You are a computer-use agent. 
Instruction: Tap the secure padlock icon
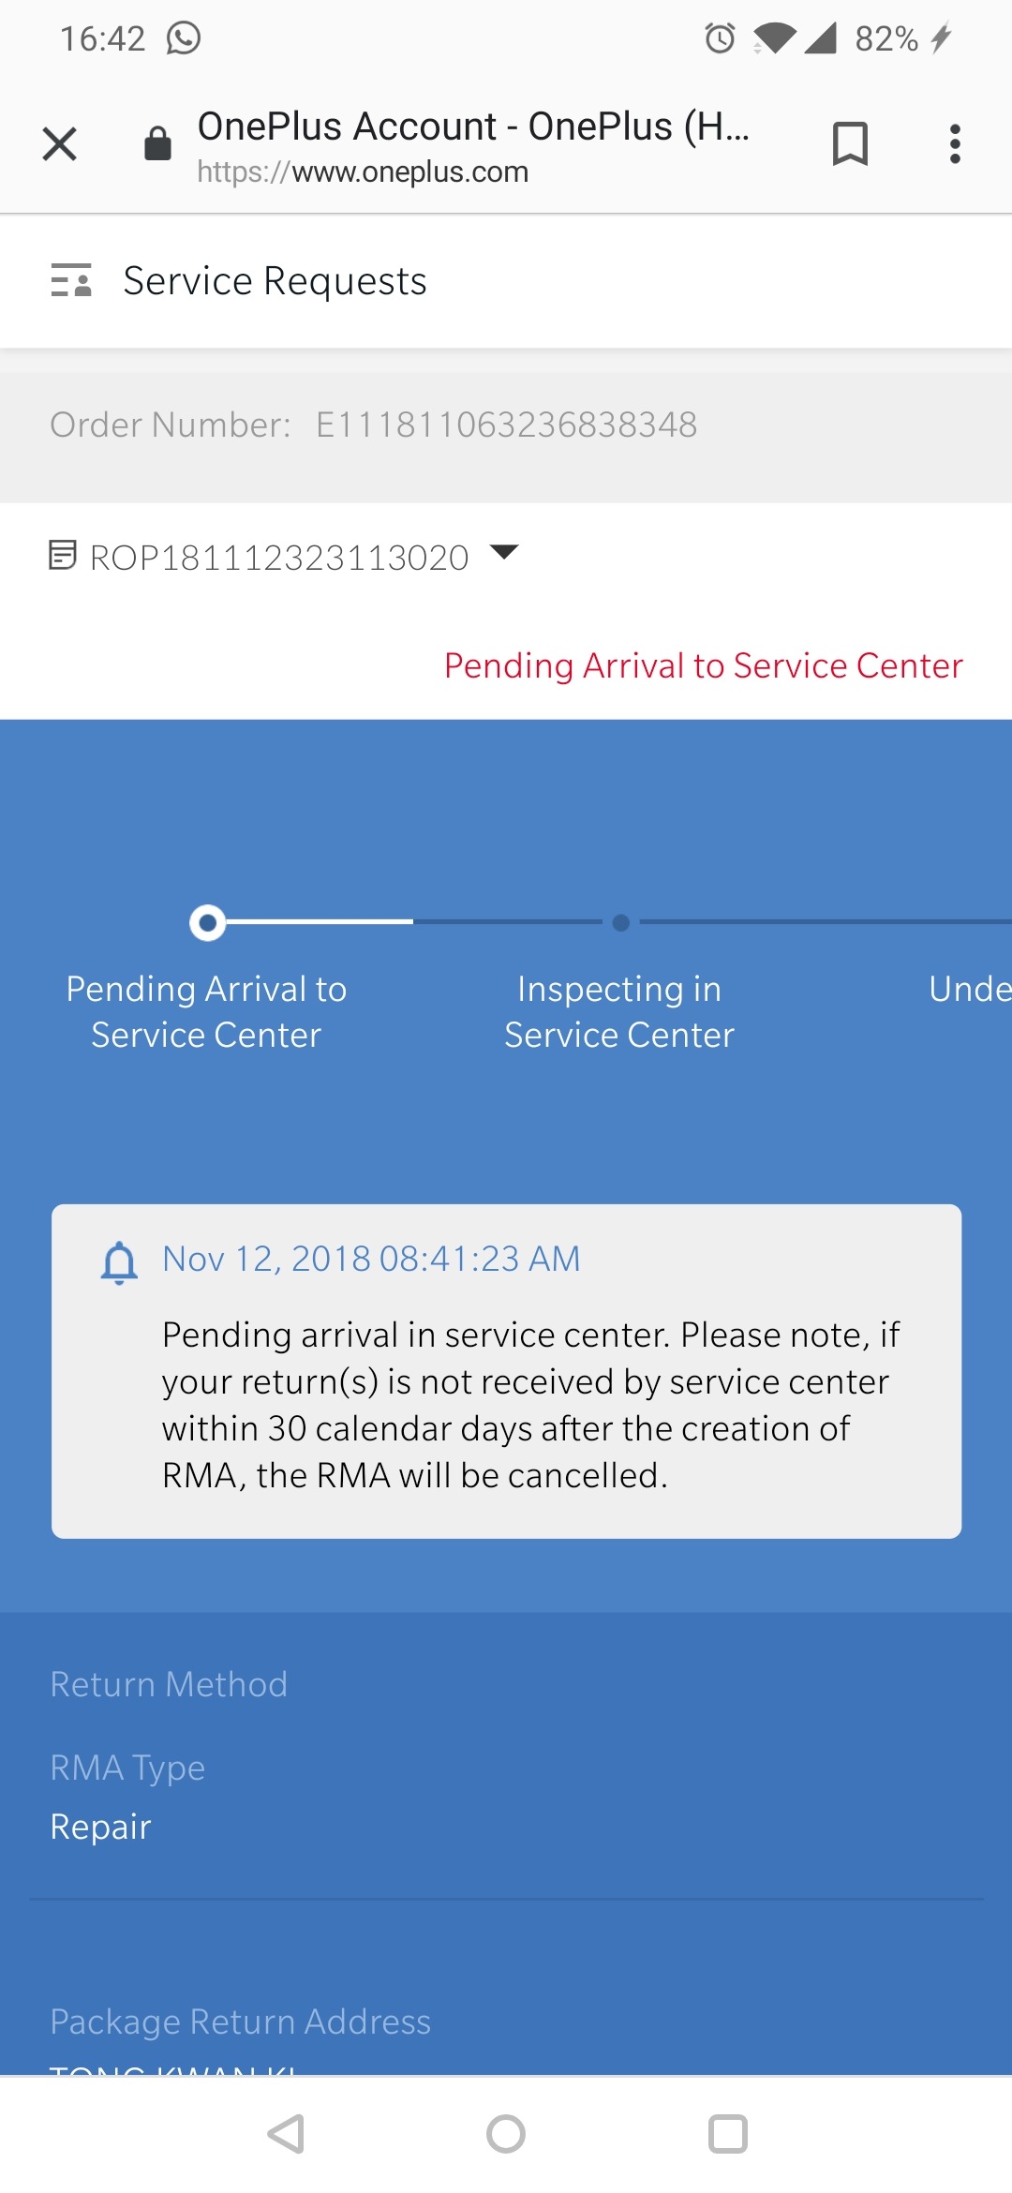point(157,143)
